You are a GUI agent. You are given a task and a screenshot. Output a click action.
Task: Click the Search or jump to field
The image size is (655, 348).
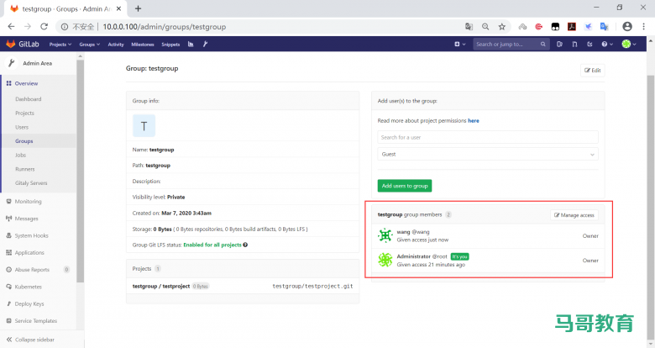(x=511, y=44)
